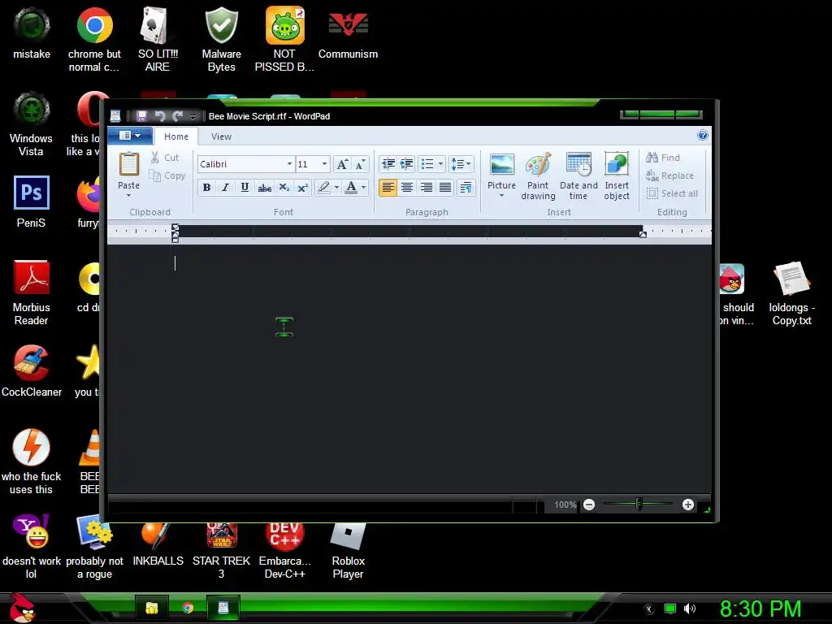Image resolution: width=832 pixels, height=624 pixels.
Task: Open the WordPad file menu button
Action: tap(130, 136)
